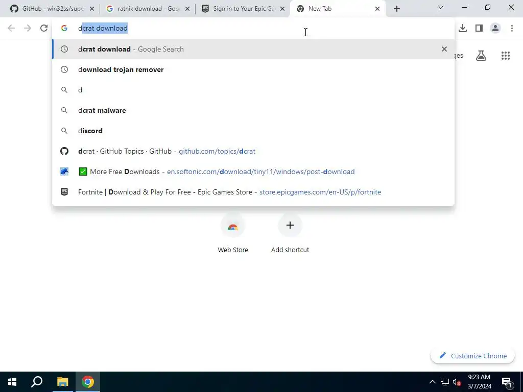The width and height of the screenshot is (523, 392).
Task: Select the 'dcrat download' Google Search suggestion
Action: [253, 49]
